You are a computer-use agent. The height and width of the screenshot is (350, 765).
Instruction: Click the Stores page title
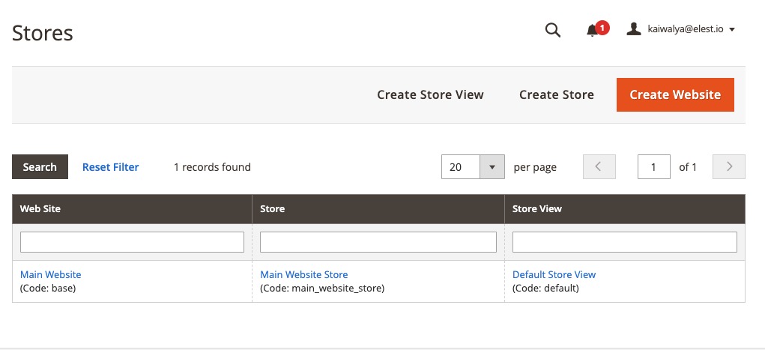[x=43, y=33]
